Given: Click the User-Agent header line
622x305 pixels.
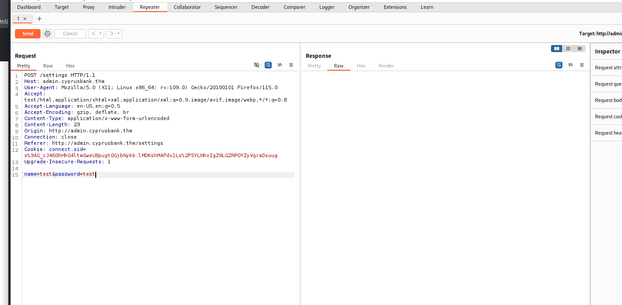Looking at the screenshot, I should point(151,87).
